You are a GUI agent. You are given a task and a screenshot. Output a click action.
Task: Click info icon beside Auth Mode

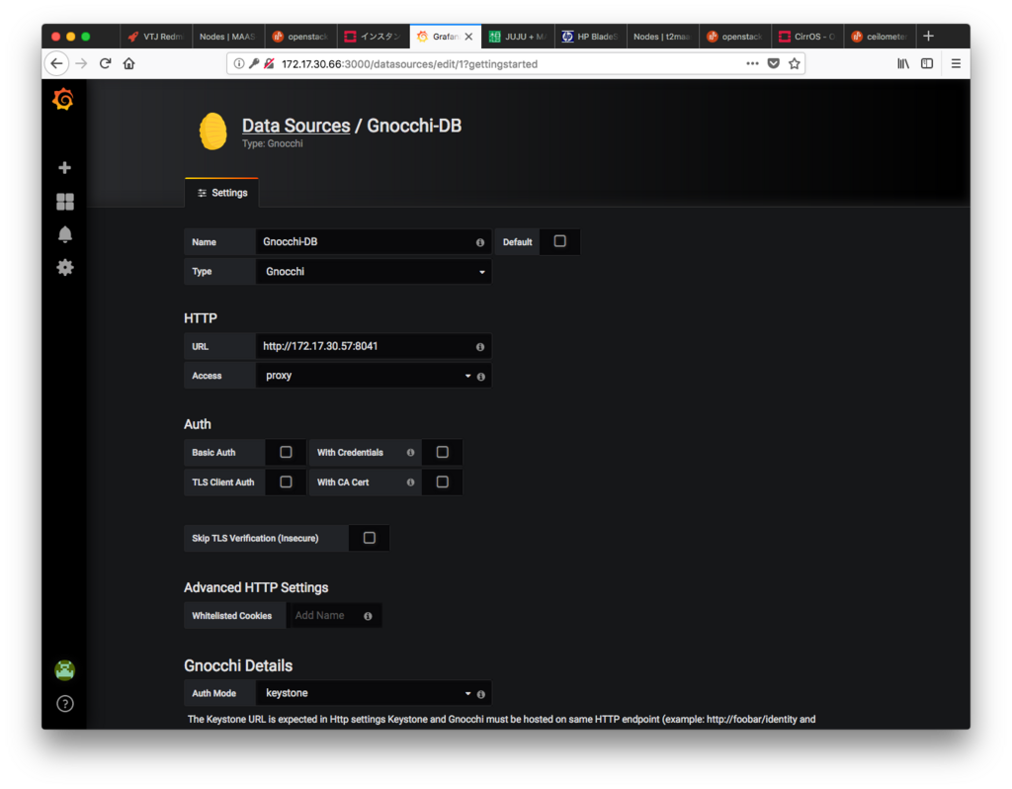coord(481,694)
